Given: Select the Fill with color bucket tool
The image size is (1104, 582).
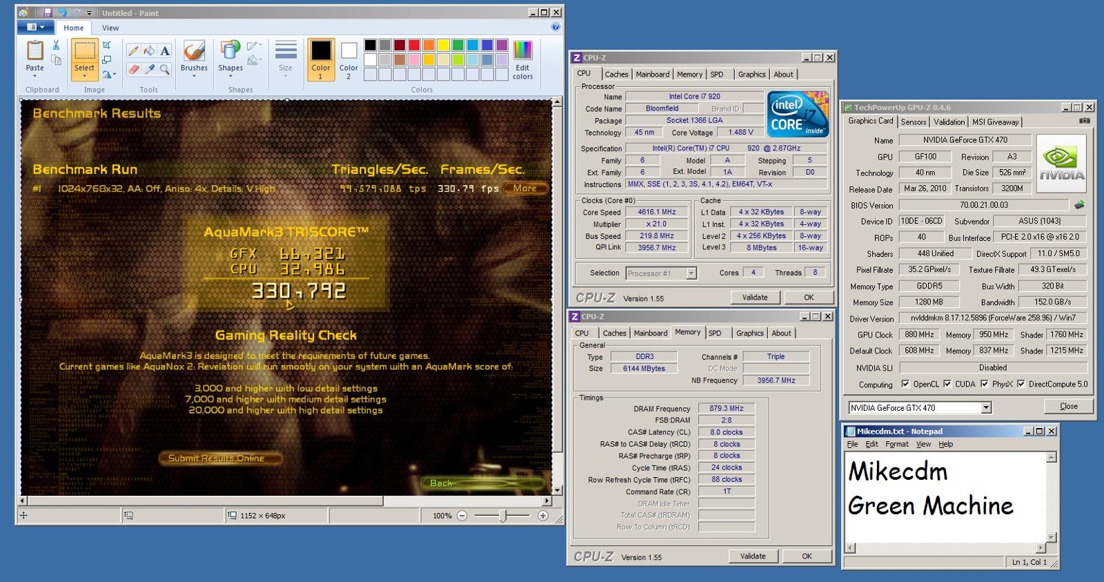Looking at the screenshot, I should tap(149, 50).
